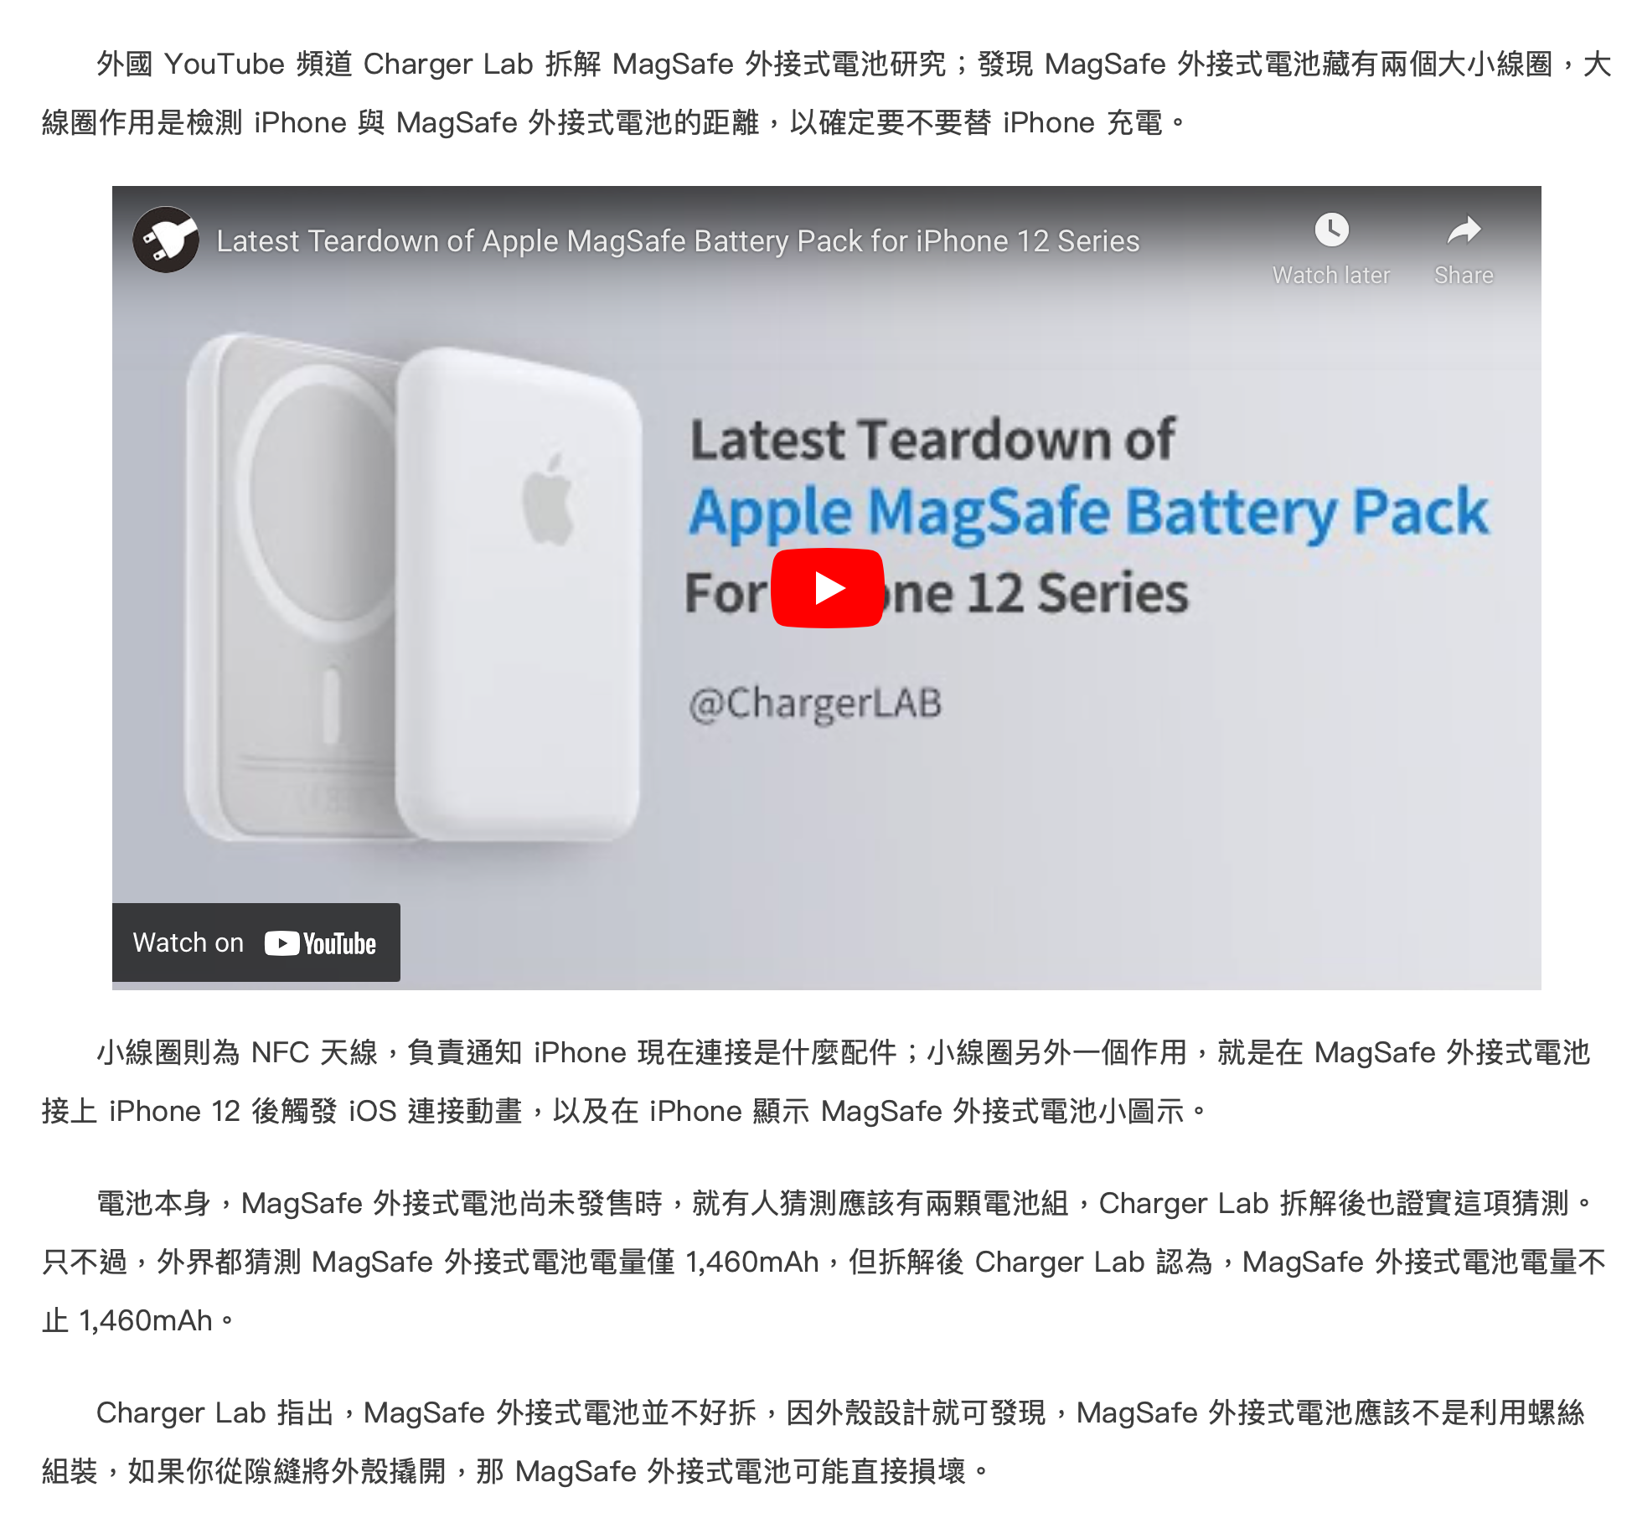Viewport: 1637px width, 1513px height.
Task: Click the MagSafe ring on the battery back
Action: (x=318, y=503)
